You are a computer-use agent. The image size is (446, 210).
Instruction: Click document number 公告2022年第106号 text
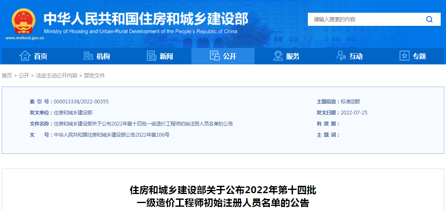148,135
